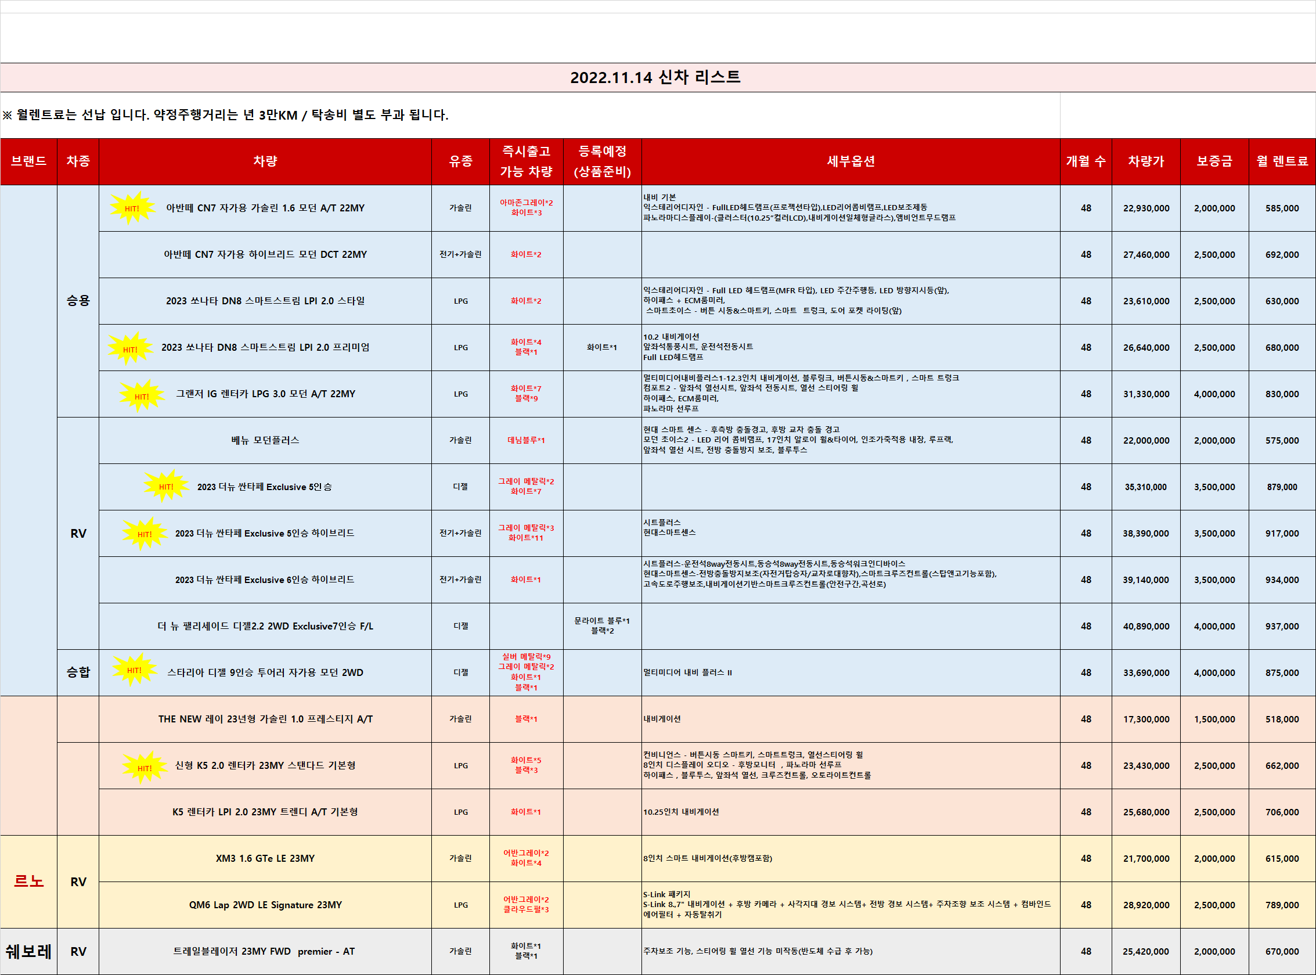The width and height of the screenshot is (1316, 975).
Task: Click the '월 렌트료' column header
Action: [1282, 161]
